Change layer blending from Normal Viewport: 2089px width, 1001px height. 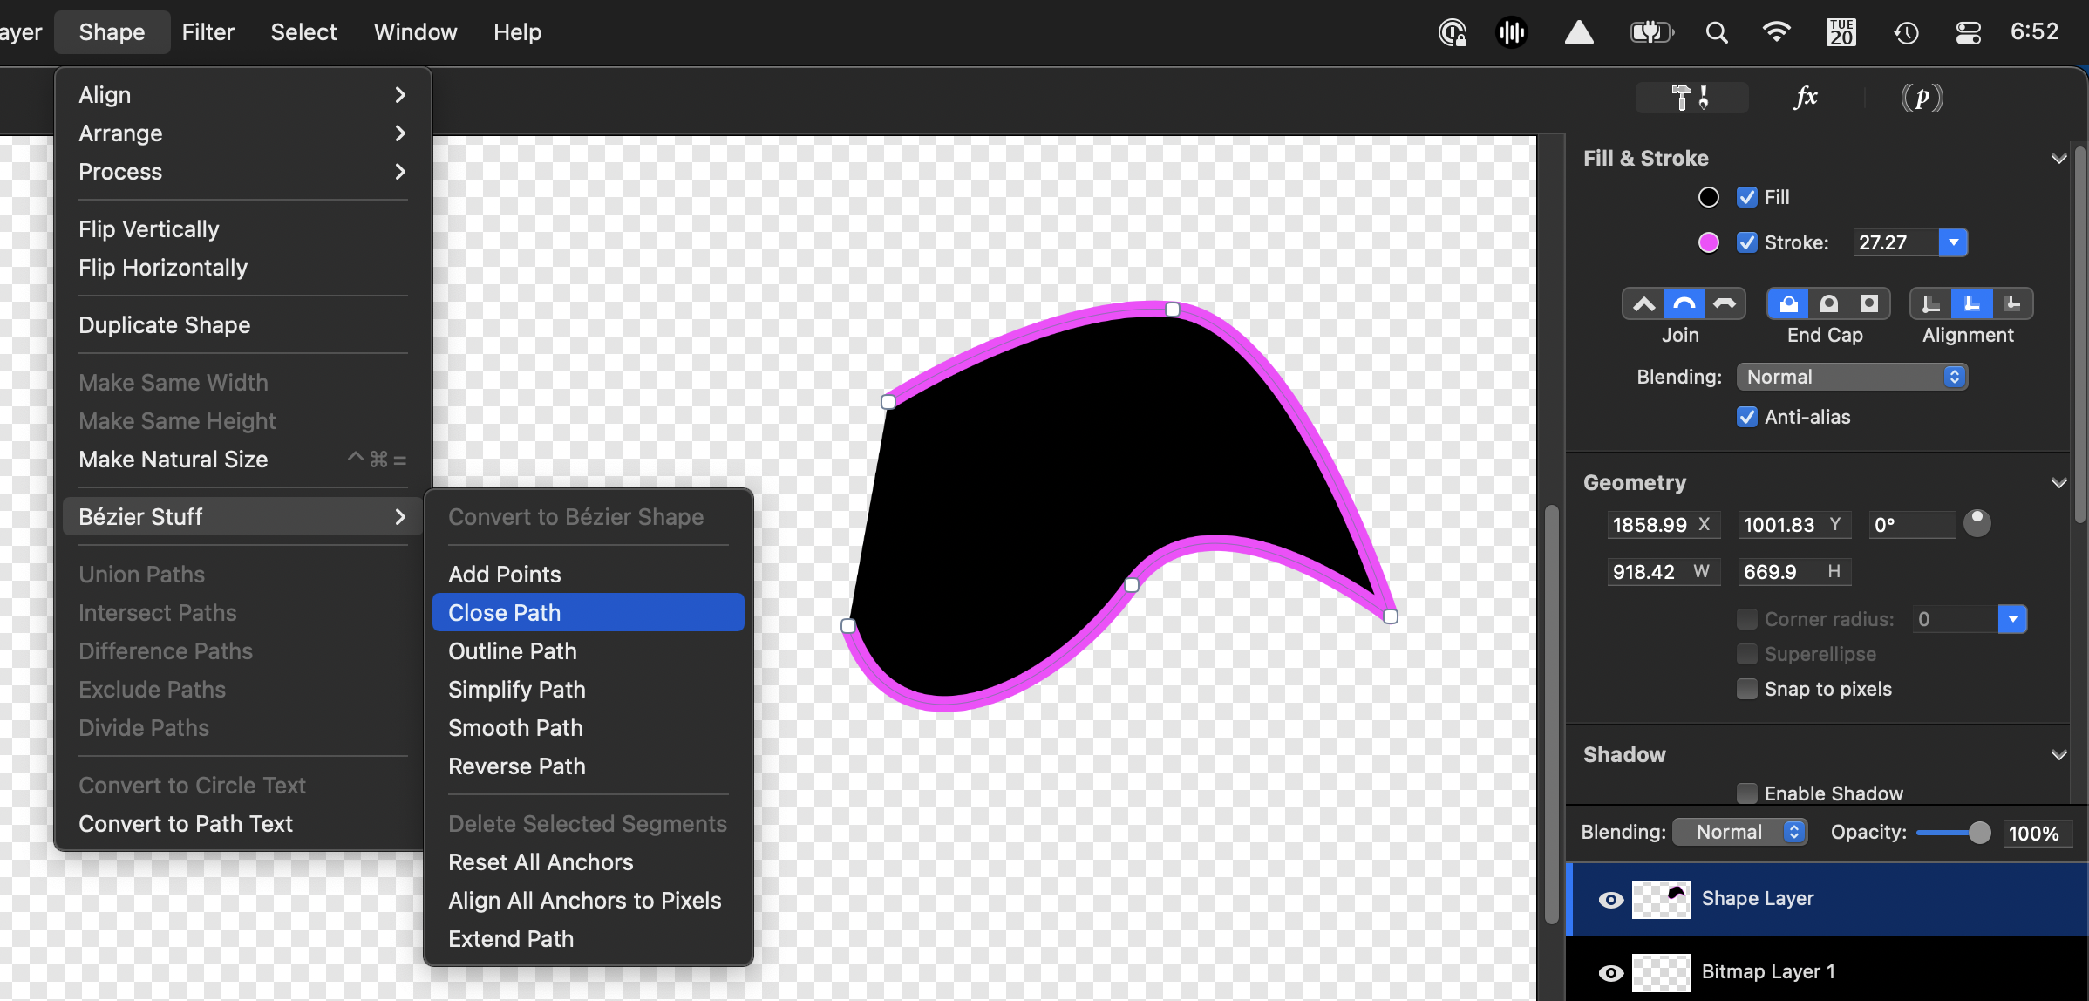coord(1739,831)
